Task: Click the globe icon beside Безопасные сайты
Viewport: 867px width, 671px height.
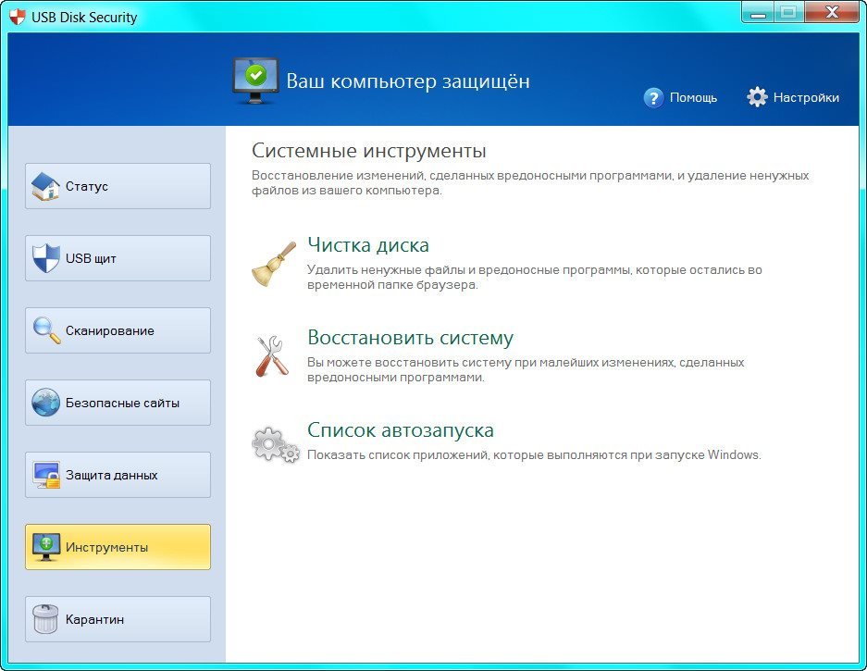Action: point(45,403)
